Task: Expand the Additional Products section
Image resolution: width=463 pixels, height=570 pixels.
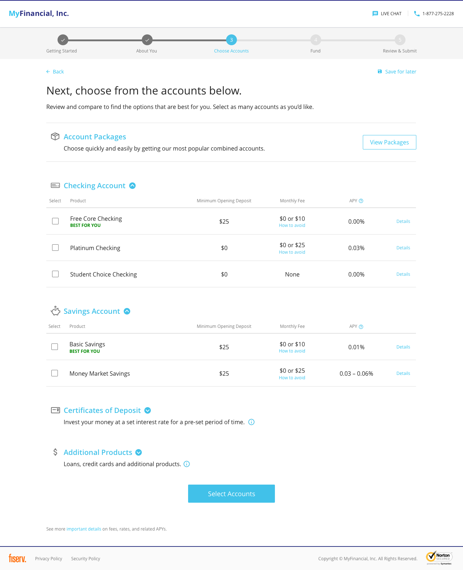Action: click(139, 452)
